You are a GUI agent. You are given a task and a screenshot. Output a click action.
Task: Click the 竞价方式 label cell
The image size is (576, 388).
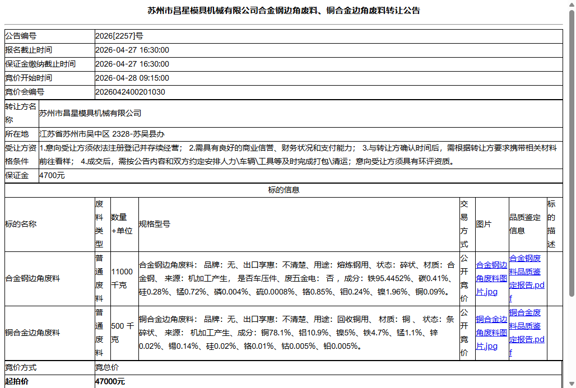pos(50,367)
